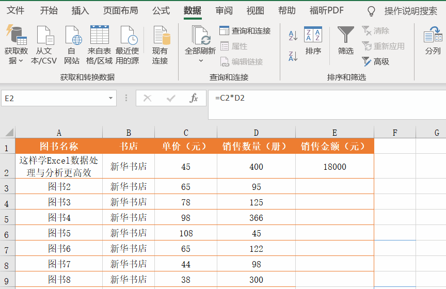Viewport: 446px width, 289px height.
Task: Click the 单价（元） header cell
Action: click(186, 146)
